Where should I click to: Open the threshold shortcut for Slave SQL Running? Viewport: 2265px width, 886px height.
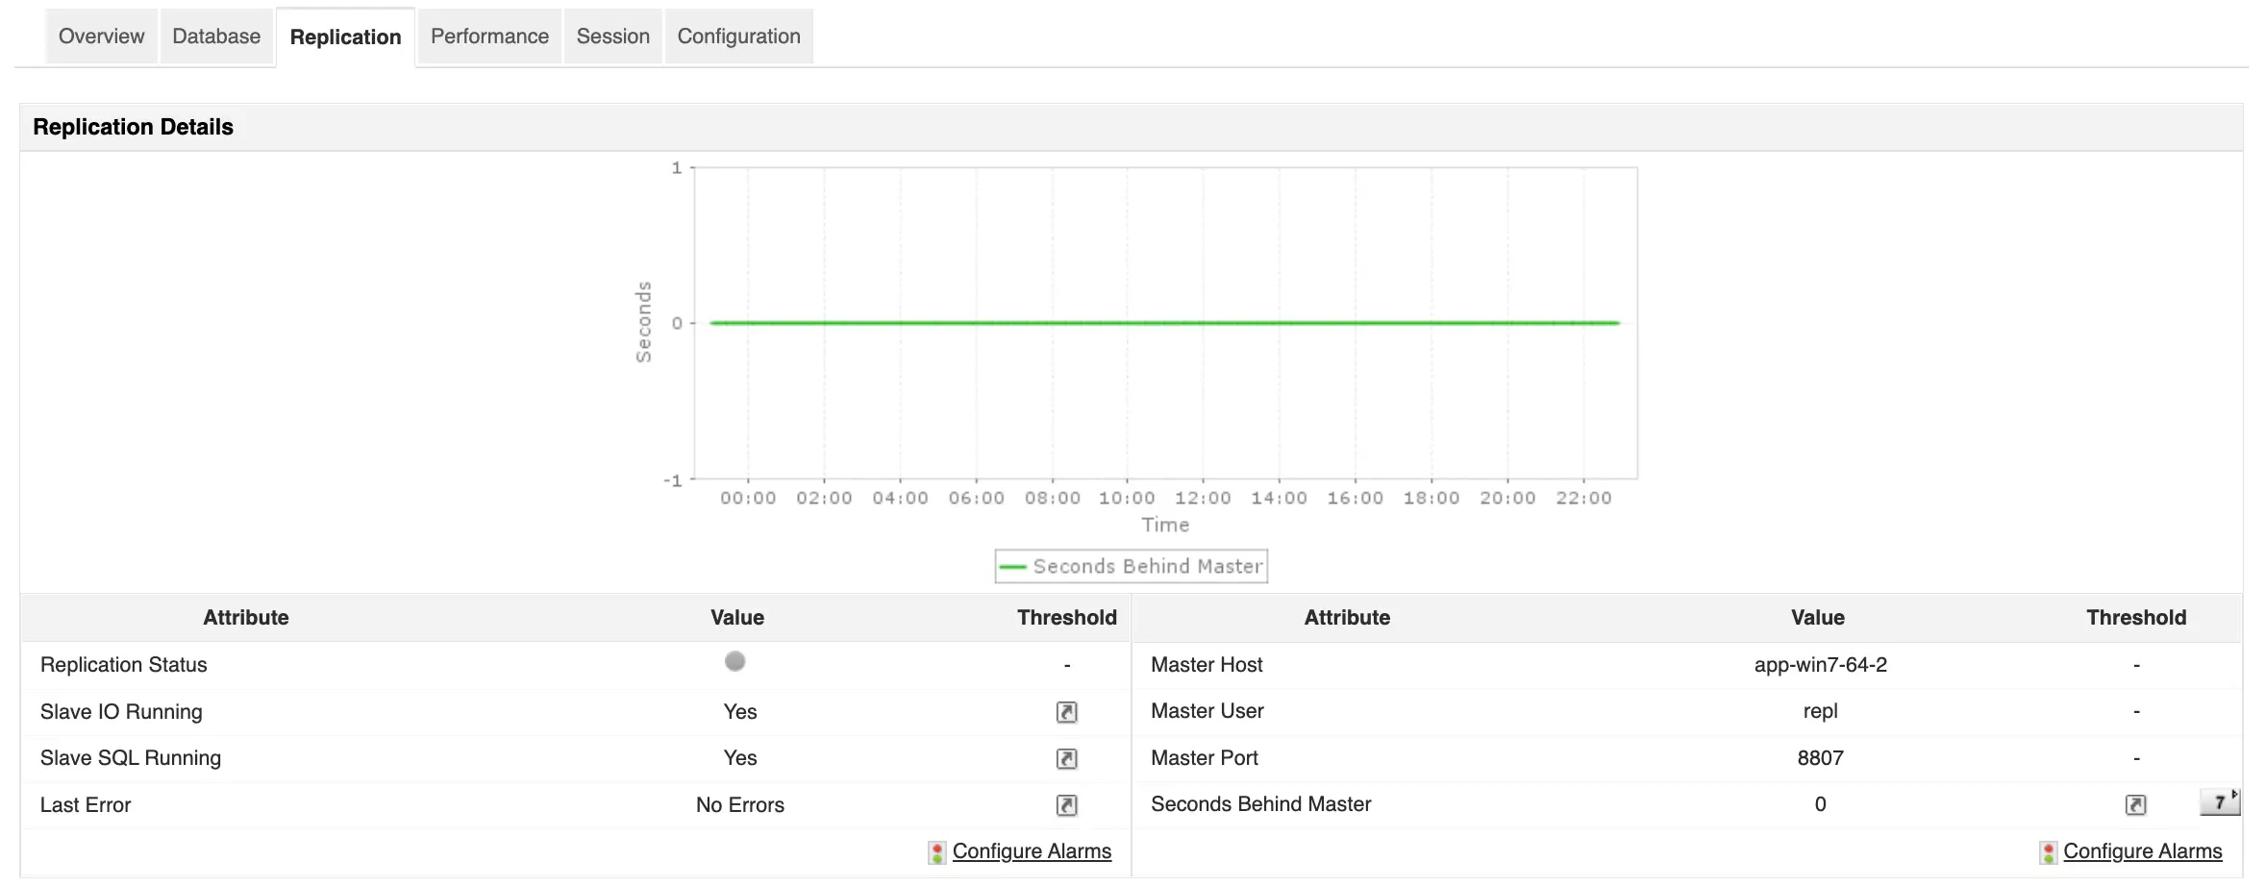coord(1066,758)
